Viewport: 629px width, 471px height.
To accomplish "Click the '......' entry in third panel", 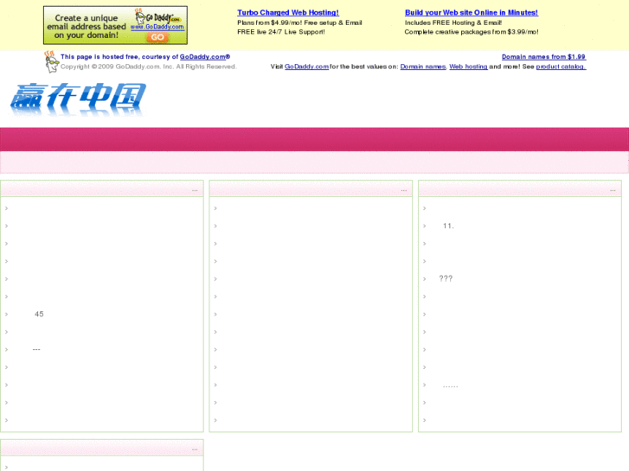I will pos(450,386).
